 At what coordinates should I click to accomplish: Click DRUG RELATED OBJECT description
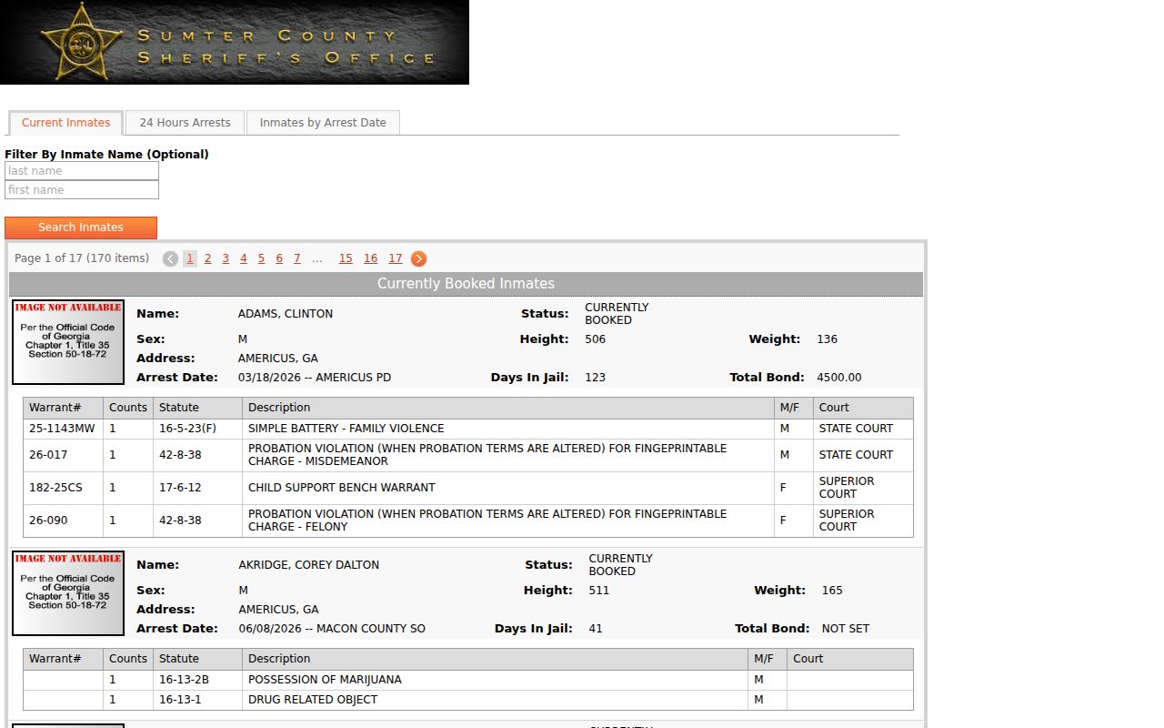click(x=313, y=700)
